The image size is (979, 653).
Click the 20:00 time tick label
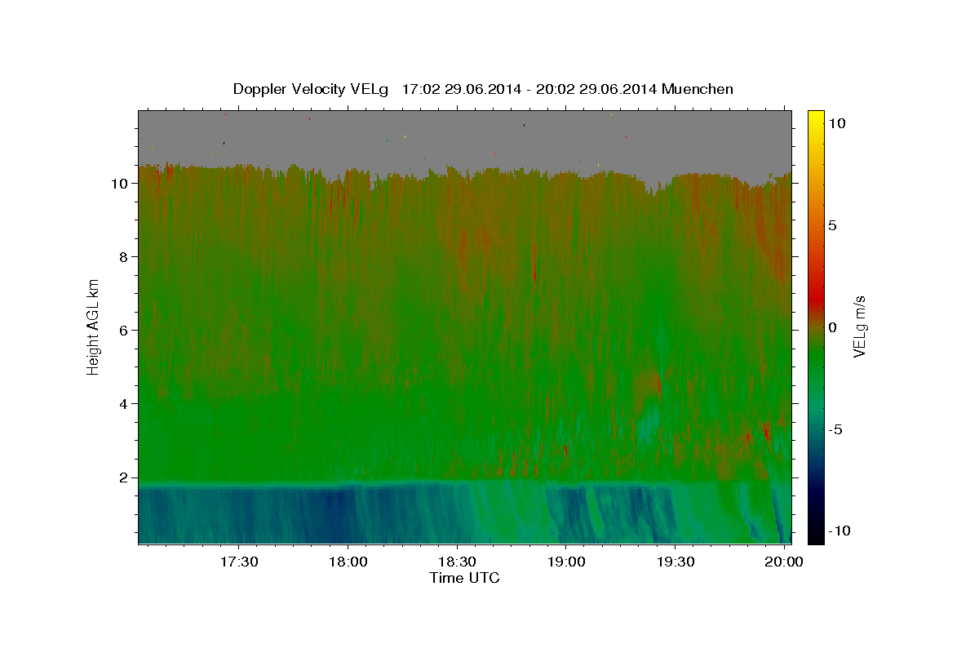pyautogui.click(x=786, y=562)
